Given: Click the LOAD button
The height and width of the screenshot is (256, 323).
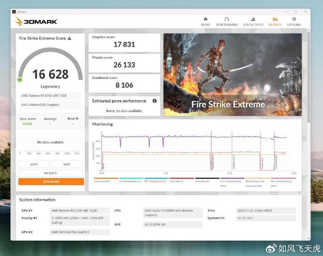Looking at the screenshot, I should [34, 164].
